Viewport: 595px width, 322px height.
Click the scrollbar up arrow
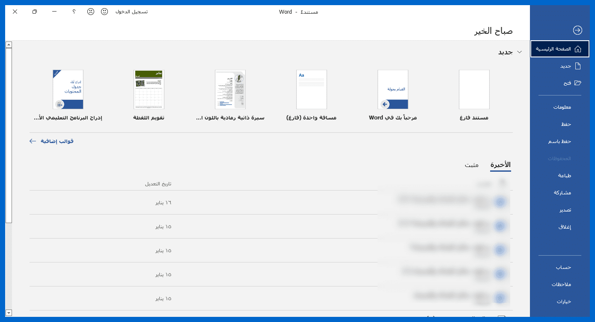9,45
